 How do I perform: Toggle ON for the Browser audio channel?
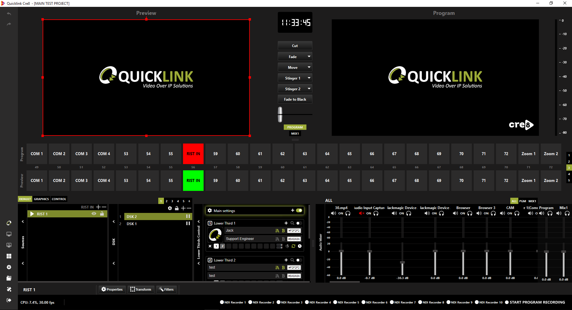pos(463,213)
